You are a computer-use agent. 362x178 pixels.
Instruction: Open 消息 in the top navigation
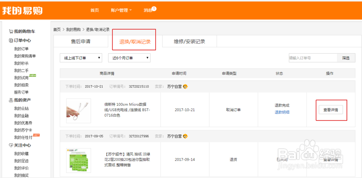[148, 10]
